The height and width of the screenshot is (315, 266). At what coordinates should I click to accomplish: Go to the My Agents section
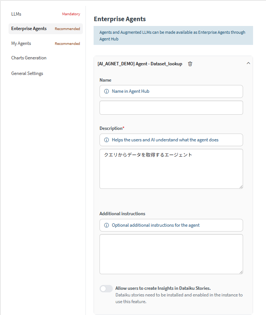pos(21,43)
